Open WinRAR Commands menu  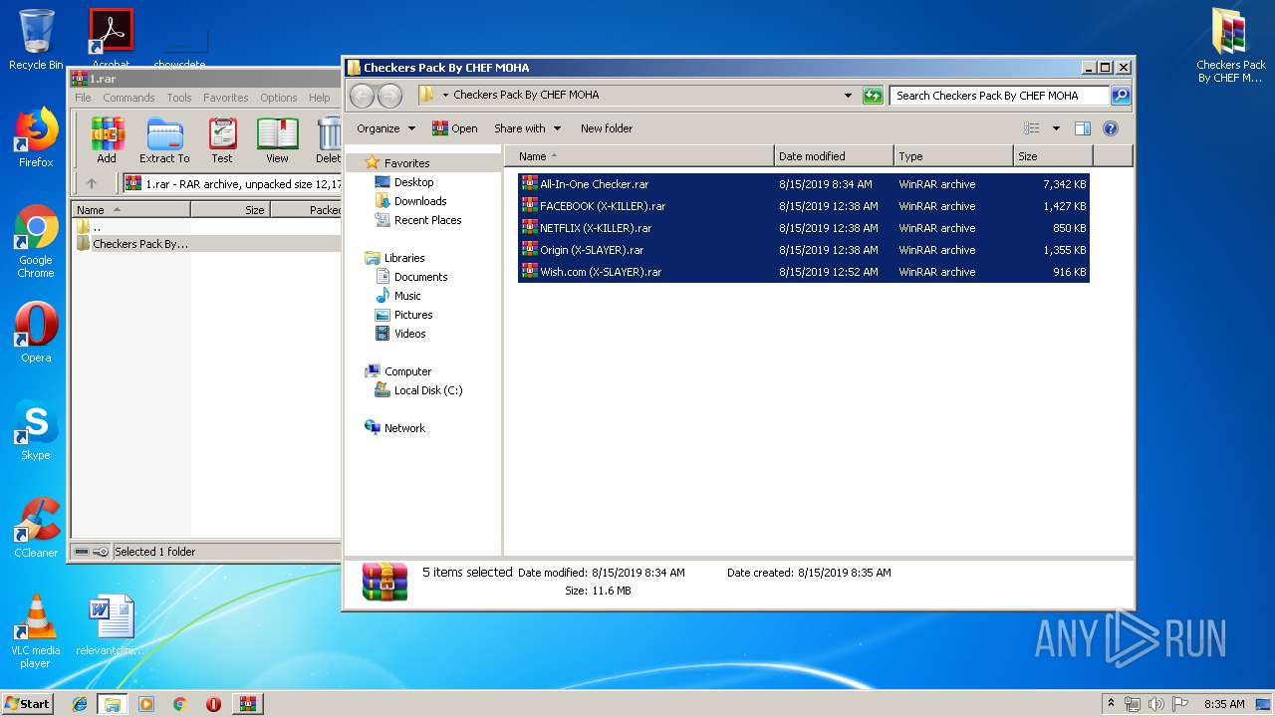[128, 98]
